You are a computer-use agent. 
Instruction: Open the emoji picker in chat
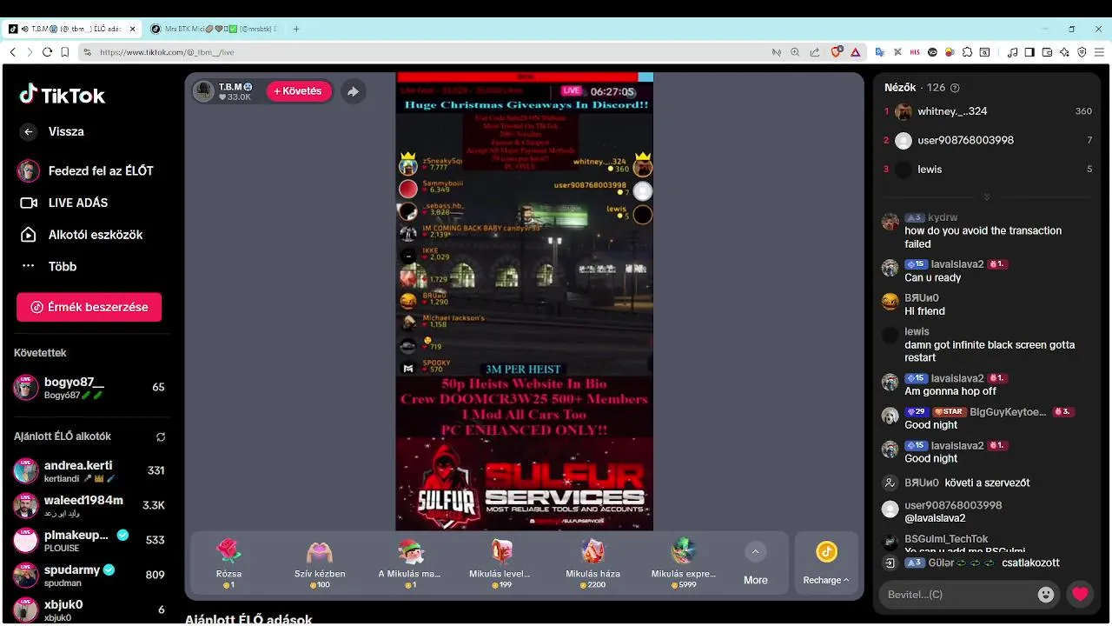pyautogui.click(x=1046, y=595)
